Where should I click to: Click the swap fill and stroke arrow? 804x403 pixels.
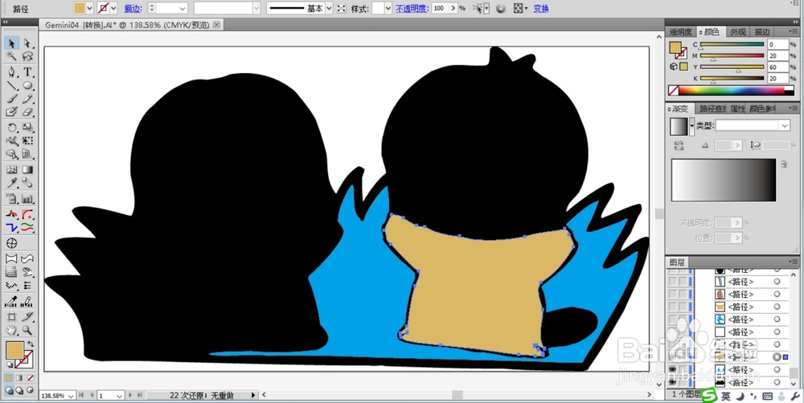[x=31, y=344]
